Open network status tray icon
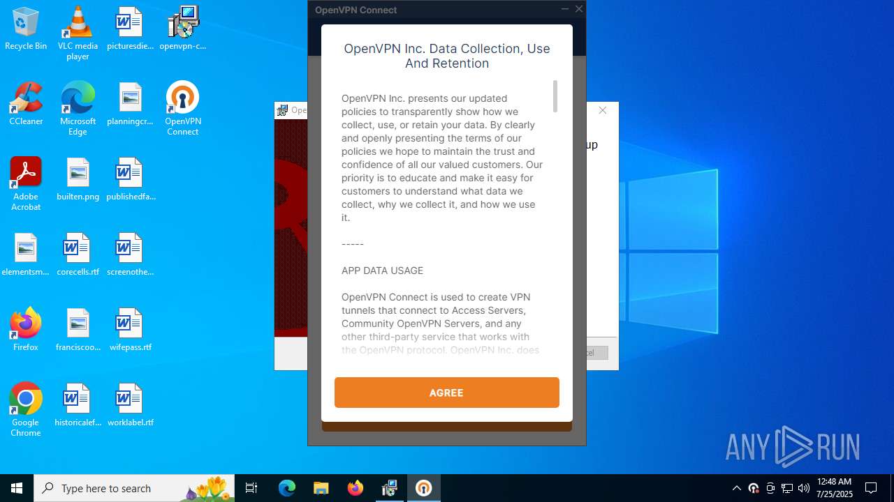This screenshot has height=502, width=894. pos(786,488)
